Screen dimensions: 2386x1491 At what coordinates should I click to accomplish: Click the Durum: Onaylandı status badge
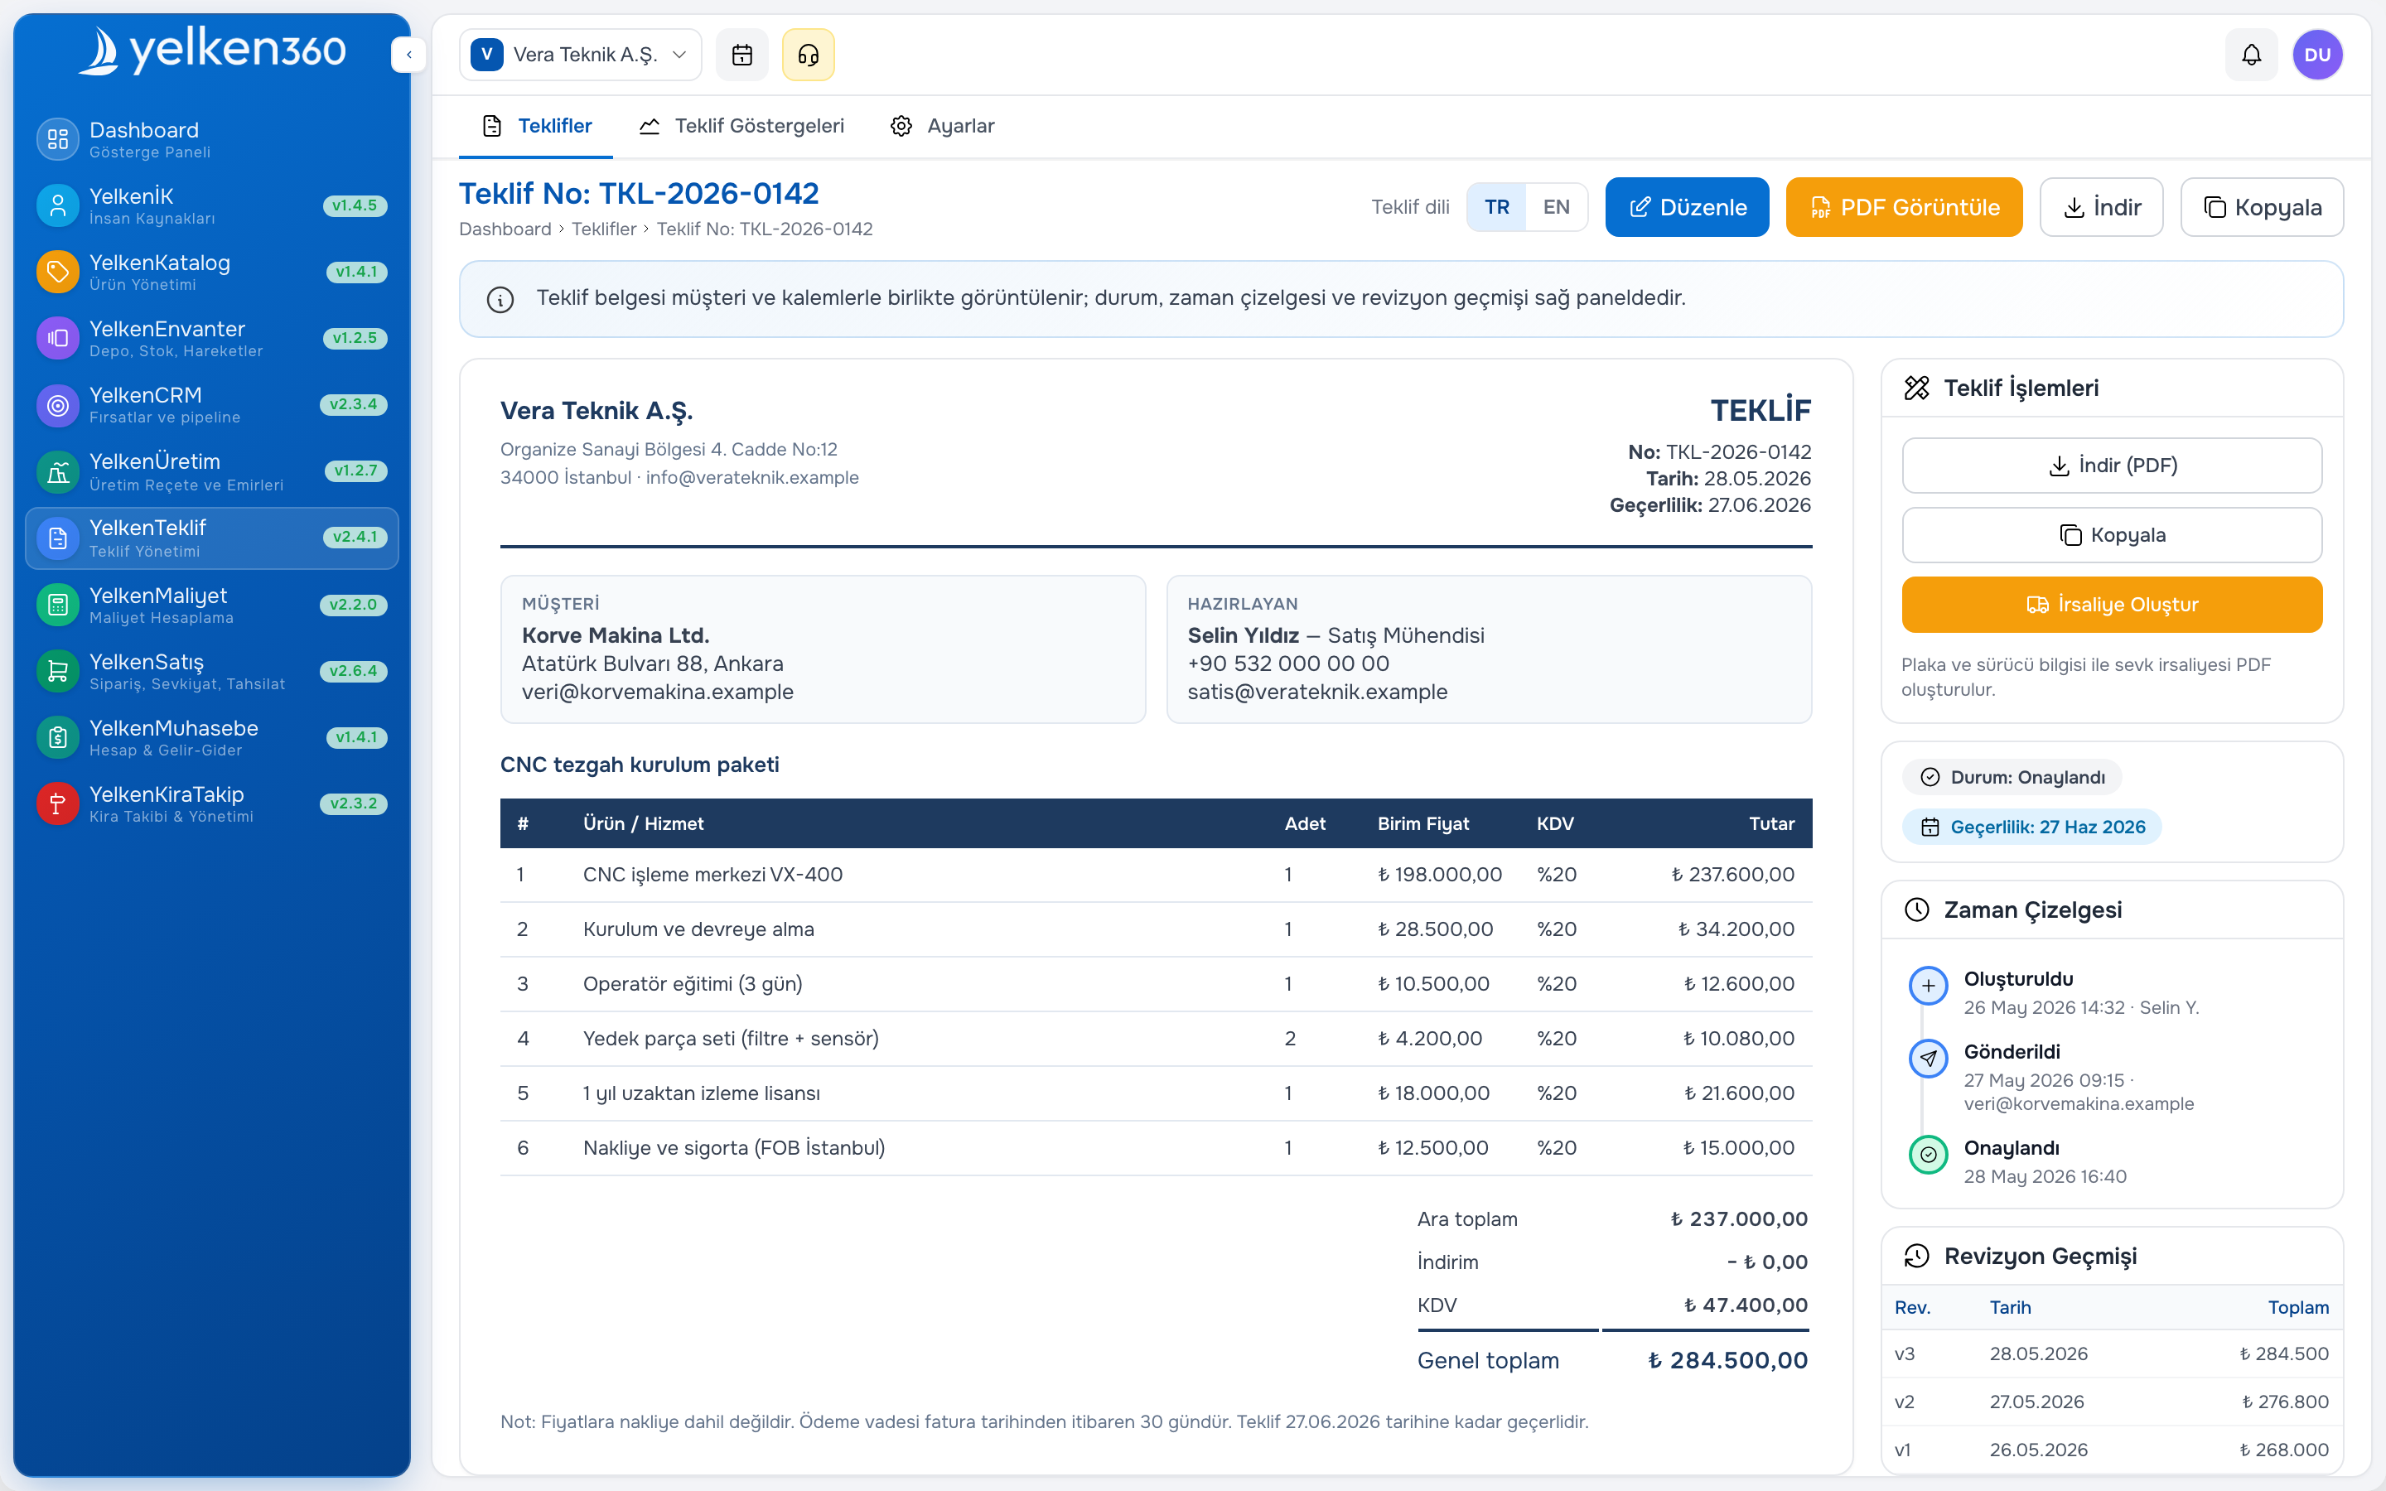[2012, 777]
